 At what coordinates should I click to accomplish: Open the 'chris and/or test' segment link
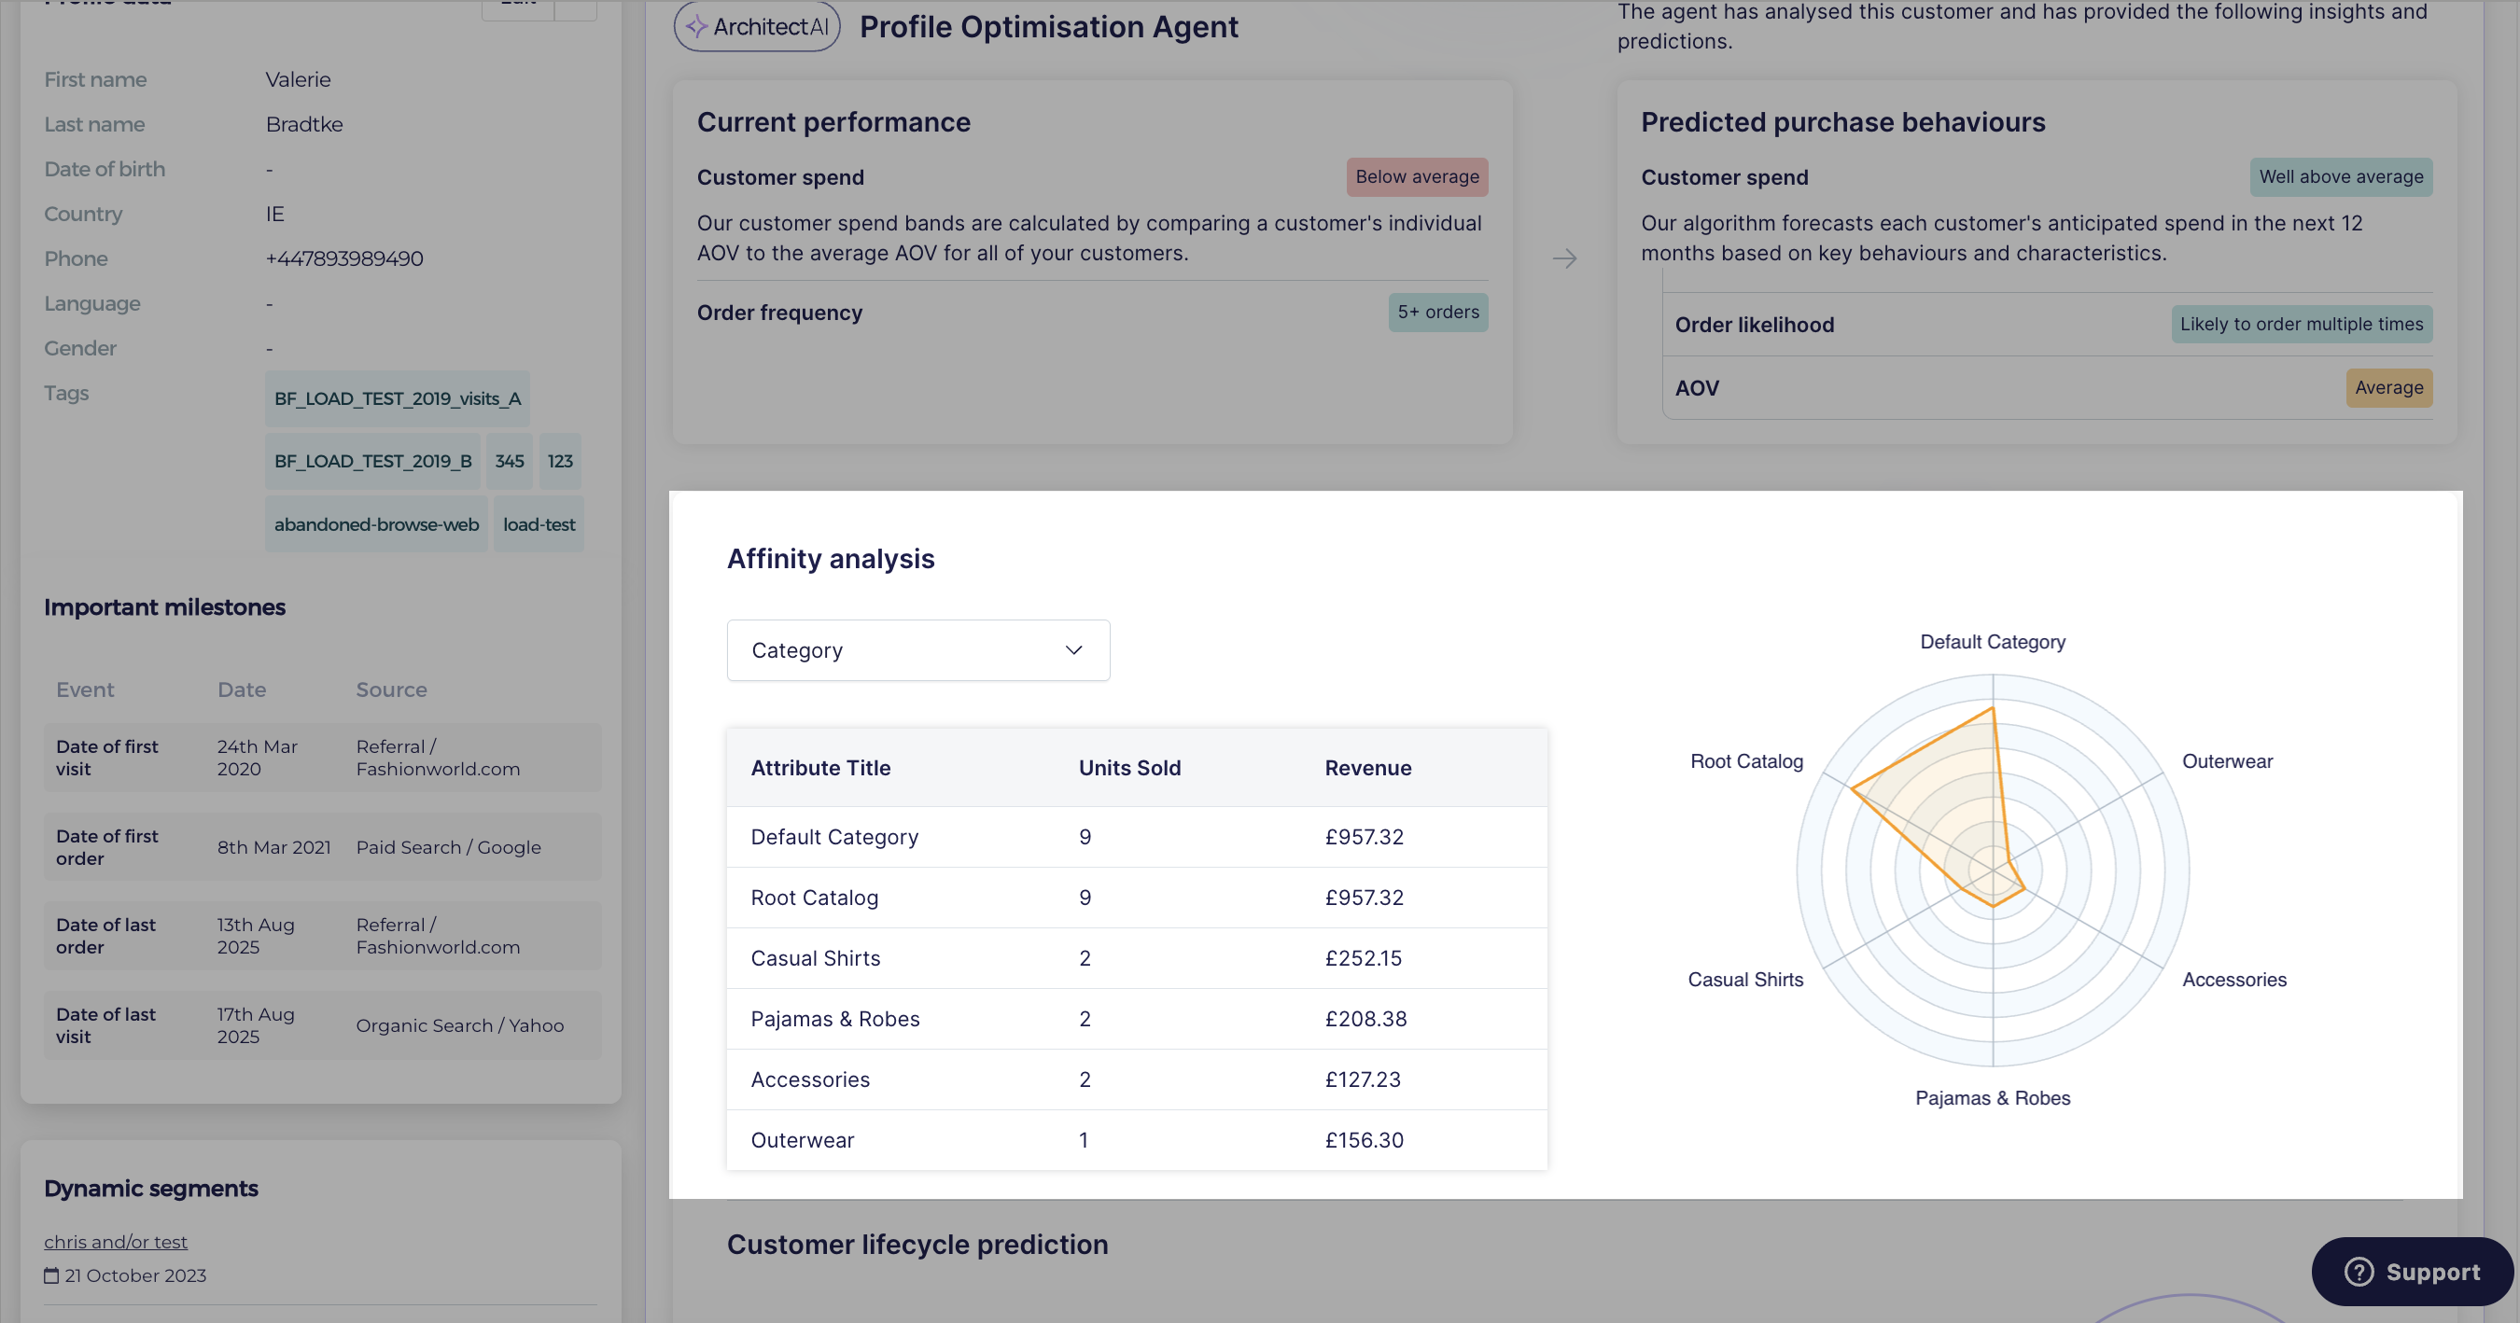coord(116,1241)
